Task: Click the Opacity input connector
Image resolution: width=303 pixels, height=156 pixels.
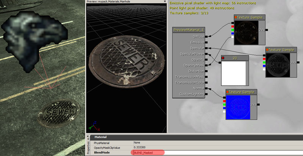Action: (x=206, y=60)
